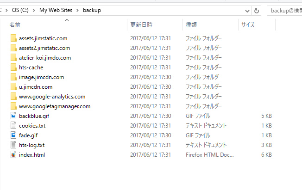Click the assets.jimstatic.com folder icon
302x190 pixels.
pos(13,38)
